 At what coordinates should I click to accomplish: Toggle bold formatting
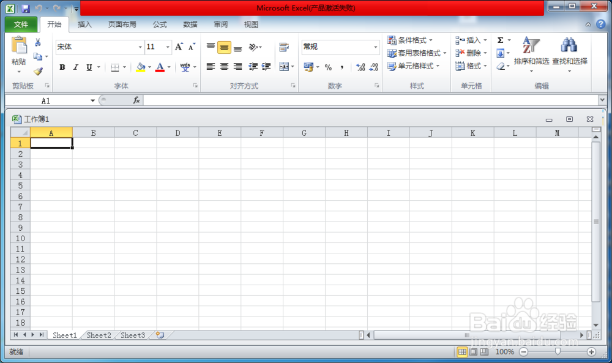coord(62,67)
